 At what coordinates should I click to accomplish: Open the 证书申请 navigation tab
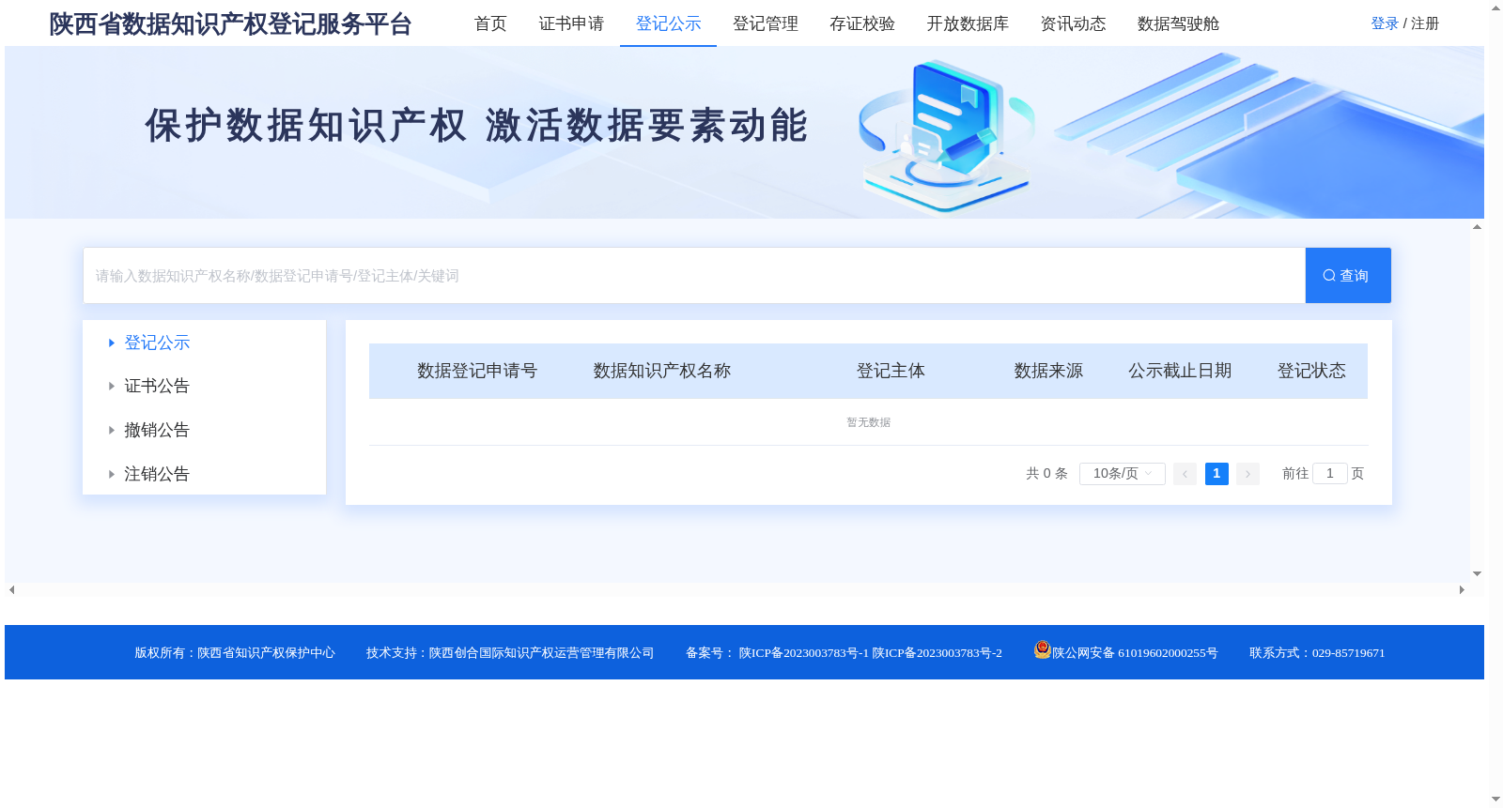571,23
